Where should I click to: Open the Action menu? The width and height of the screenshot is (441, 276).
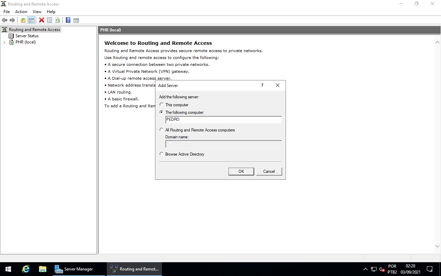[21, 11]
